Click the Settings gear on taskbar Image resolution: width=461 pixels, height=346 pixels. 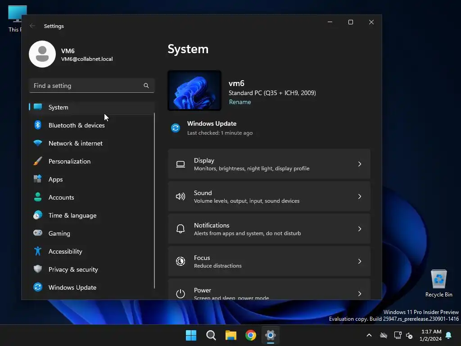click(x=271, y=335)
